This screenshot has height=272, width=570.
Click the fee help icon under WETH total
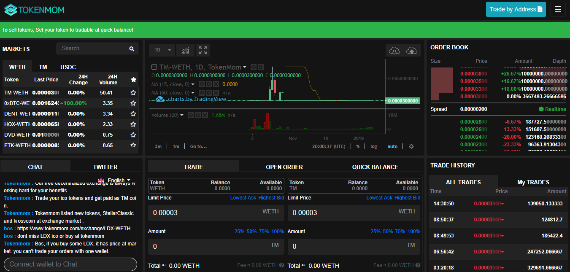[x=281, y=265]
